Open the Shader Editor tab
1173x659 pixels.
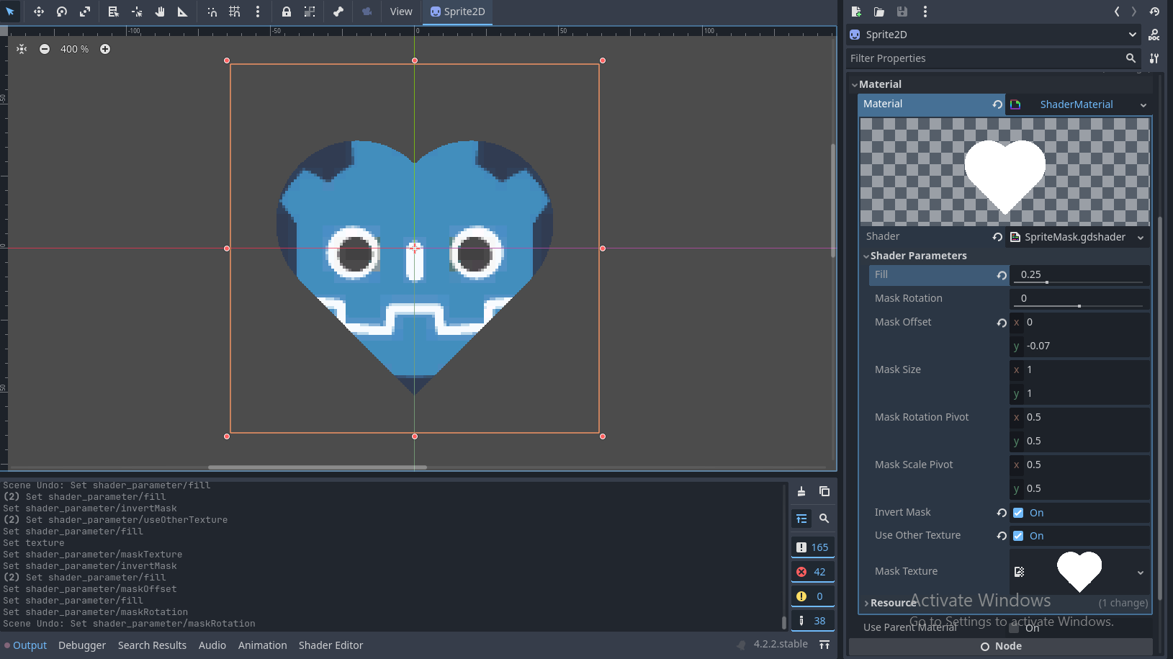(331, 645)
